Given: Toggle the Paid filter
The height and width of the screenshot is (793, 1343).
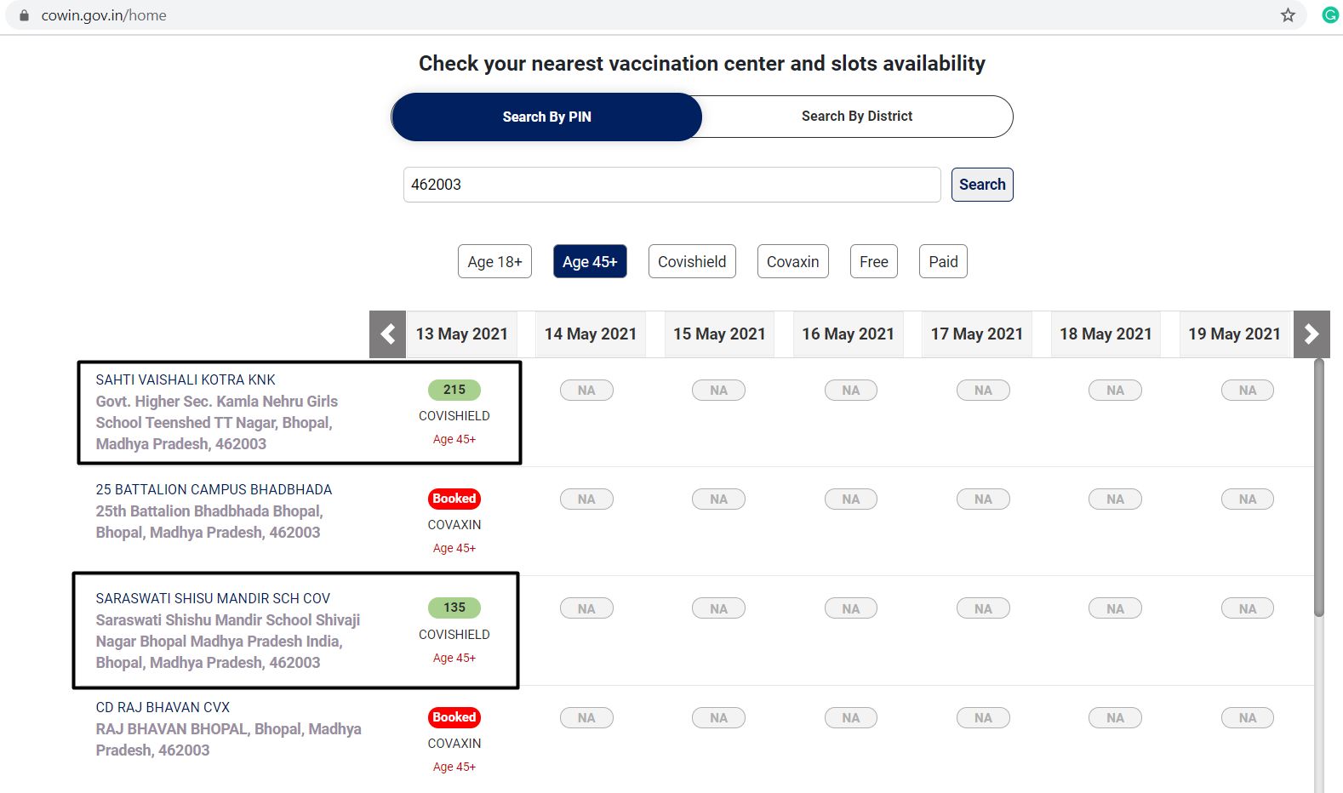Looking at the screenshot, I should click(943, 262).
